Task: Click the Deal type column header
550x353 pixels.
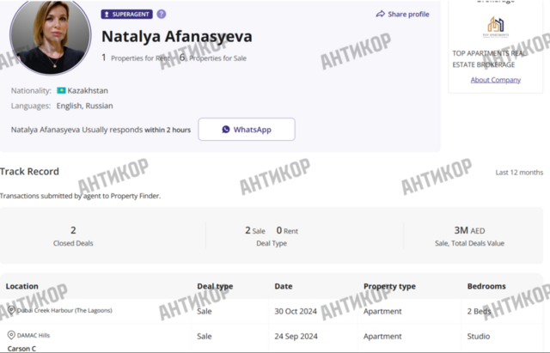Action: click(215, 286)
